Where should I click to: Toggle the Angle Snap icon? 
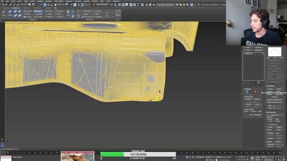(83, 5)
